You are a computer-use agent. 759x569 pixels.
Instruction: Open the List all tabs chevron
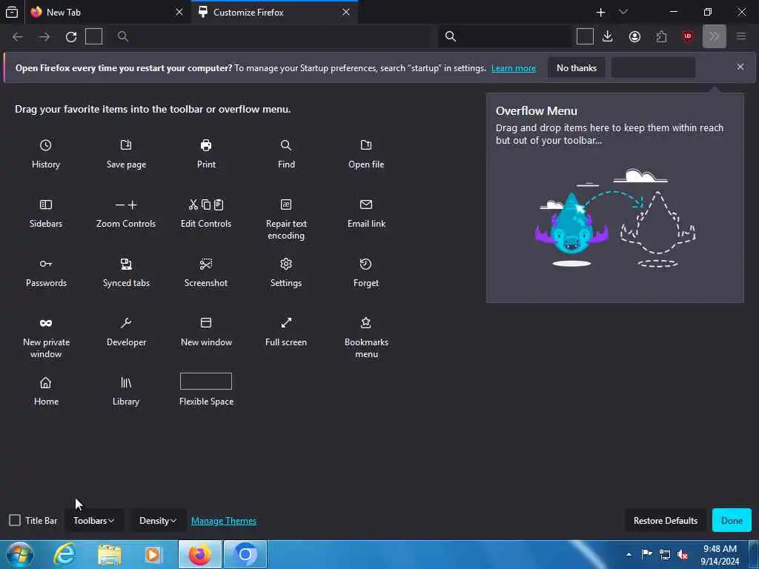pos(623,12)
